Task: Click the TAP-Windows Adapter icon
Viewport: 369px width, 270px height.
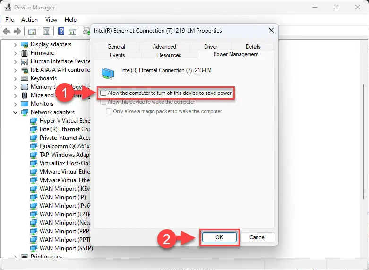Action: (x=34, y=155)
